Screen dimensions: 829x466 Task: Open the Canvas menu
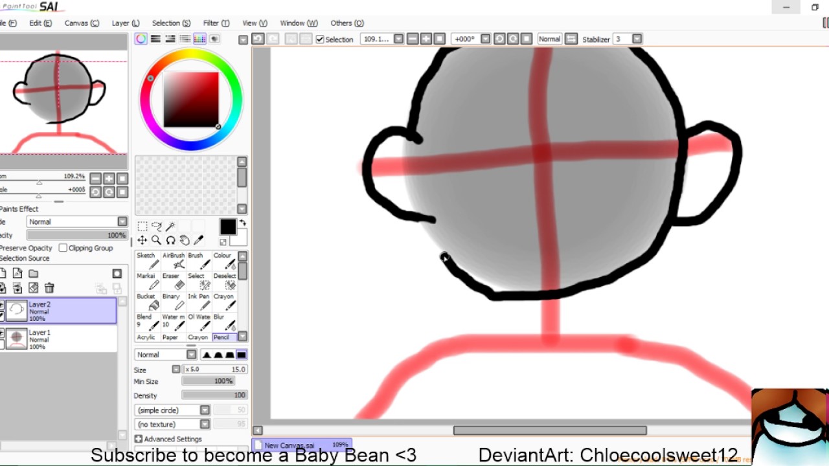pyautogui.click(x=82, y=23)
